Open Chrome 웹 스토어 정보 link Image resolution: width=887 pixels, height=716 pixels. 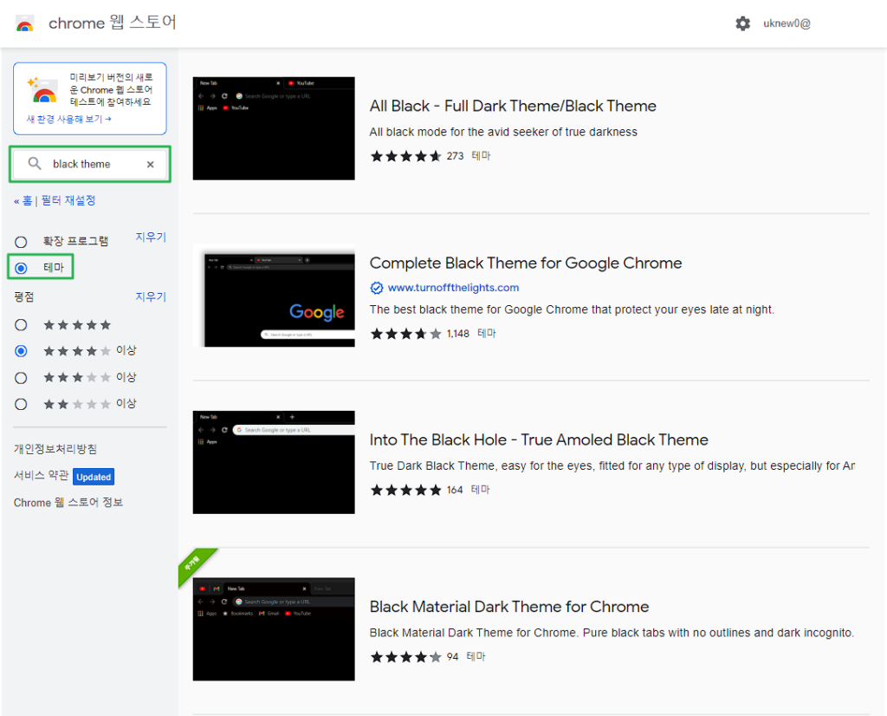68,503
